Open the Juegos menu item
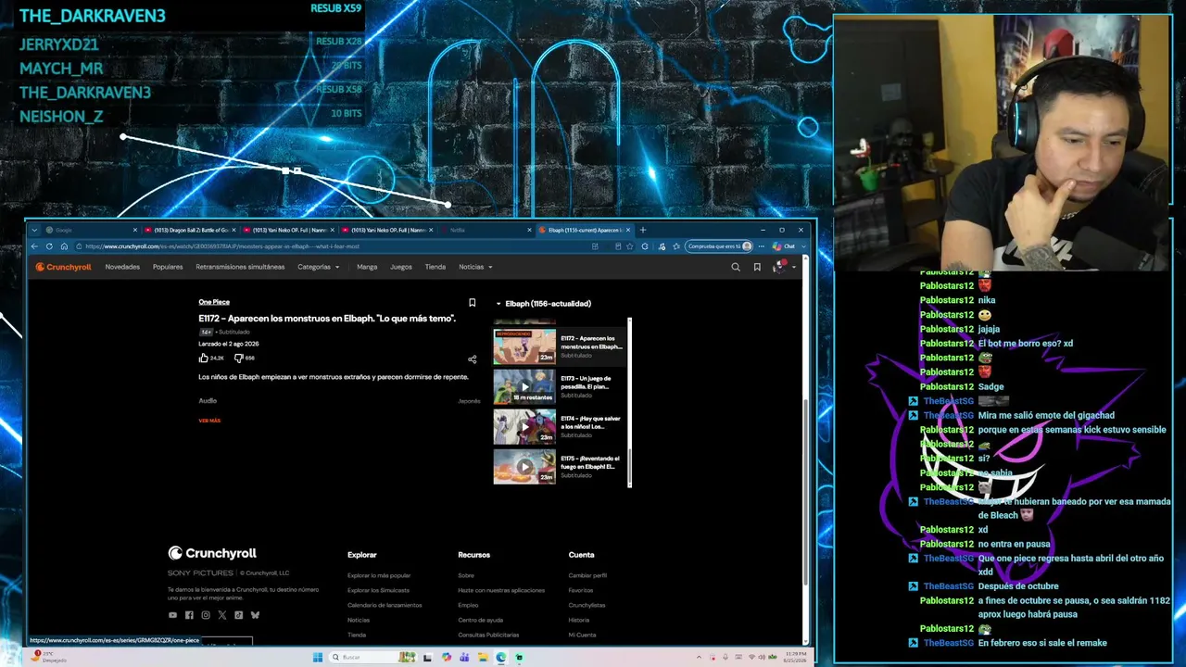This screenshot has width=1186, height=667. point(401,267)
